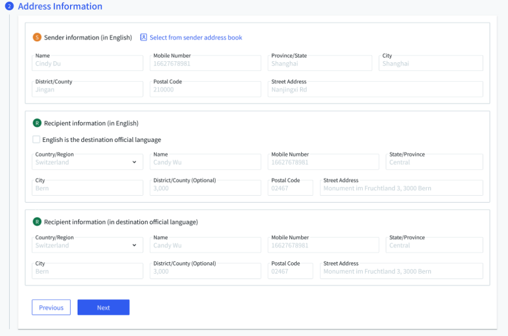Screen dimensions: 508x336
Task: Focus Postal Code in destination language section
Action: pyautogui.click(x=290, y=271)
